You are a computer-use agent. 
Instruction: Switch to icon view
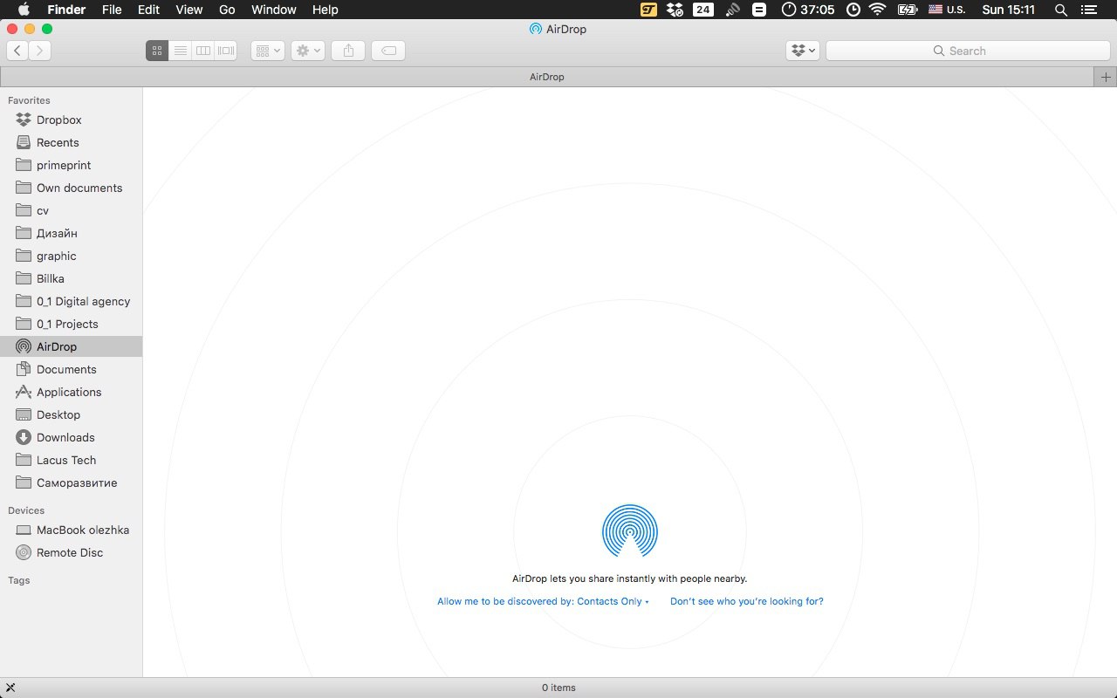click(157, 51)
